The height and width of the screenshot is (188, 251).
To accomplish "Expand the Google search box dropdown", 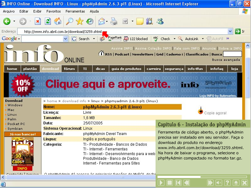I will pyautogui.click(x=65, y=39).
